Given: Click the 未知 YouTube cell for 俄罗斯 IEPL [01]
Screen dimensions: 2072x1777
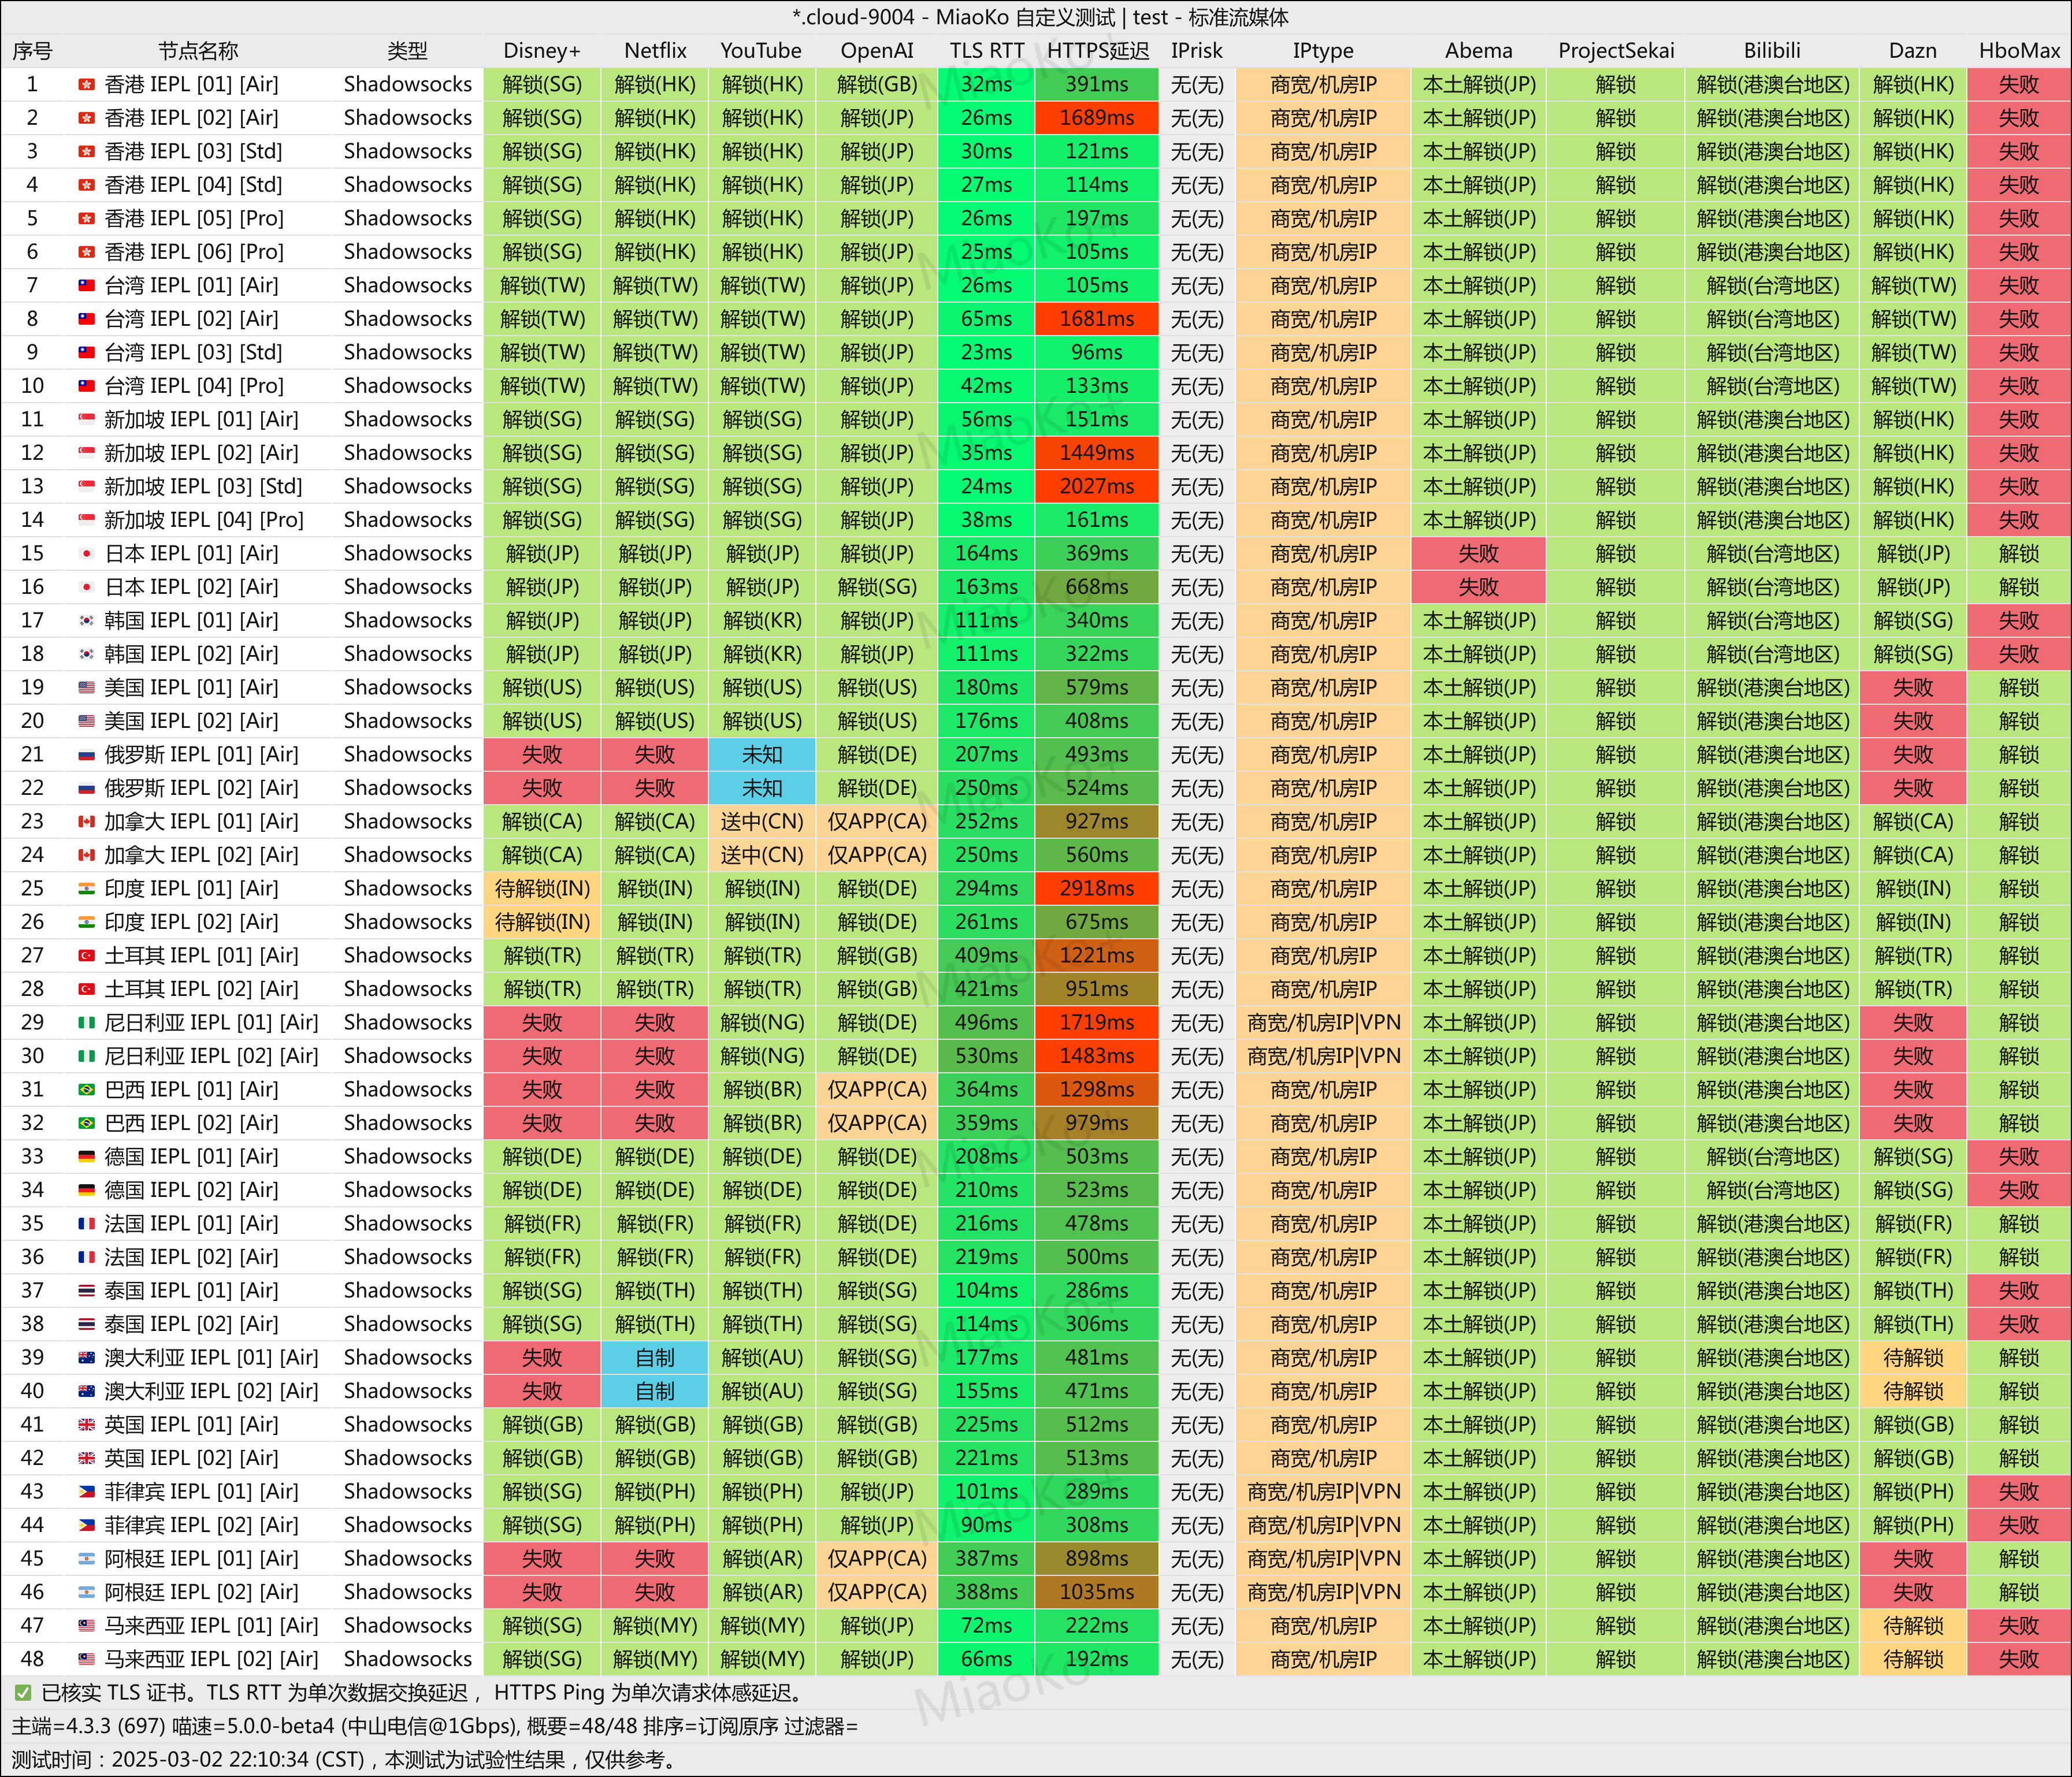Looking at the screenshot, I should [x=762, y=755].
